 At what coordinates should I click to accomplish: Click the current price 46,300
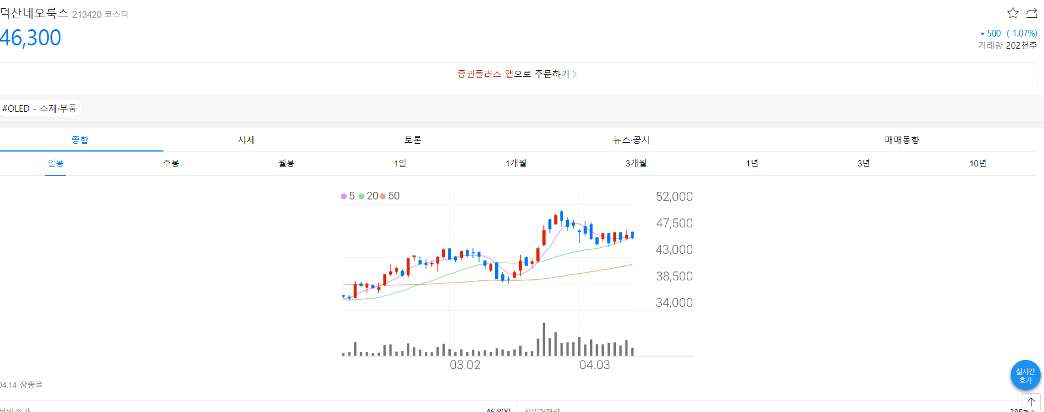tap(30, 38)
